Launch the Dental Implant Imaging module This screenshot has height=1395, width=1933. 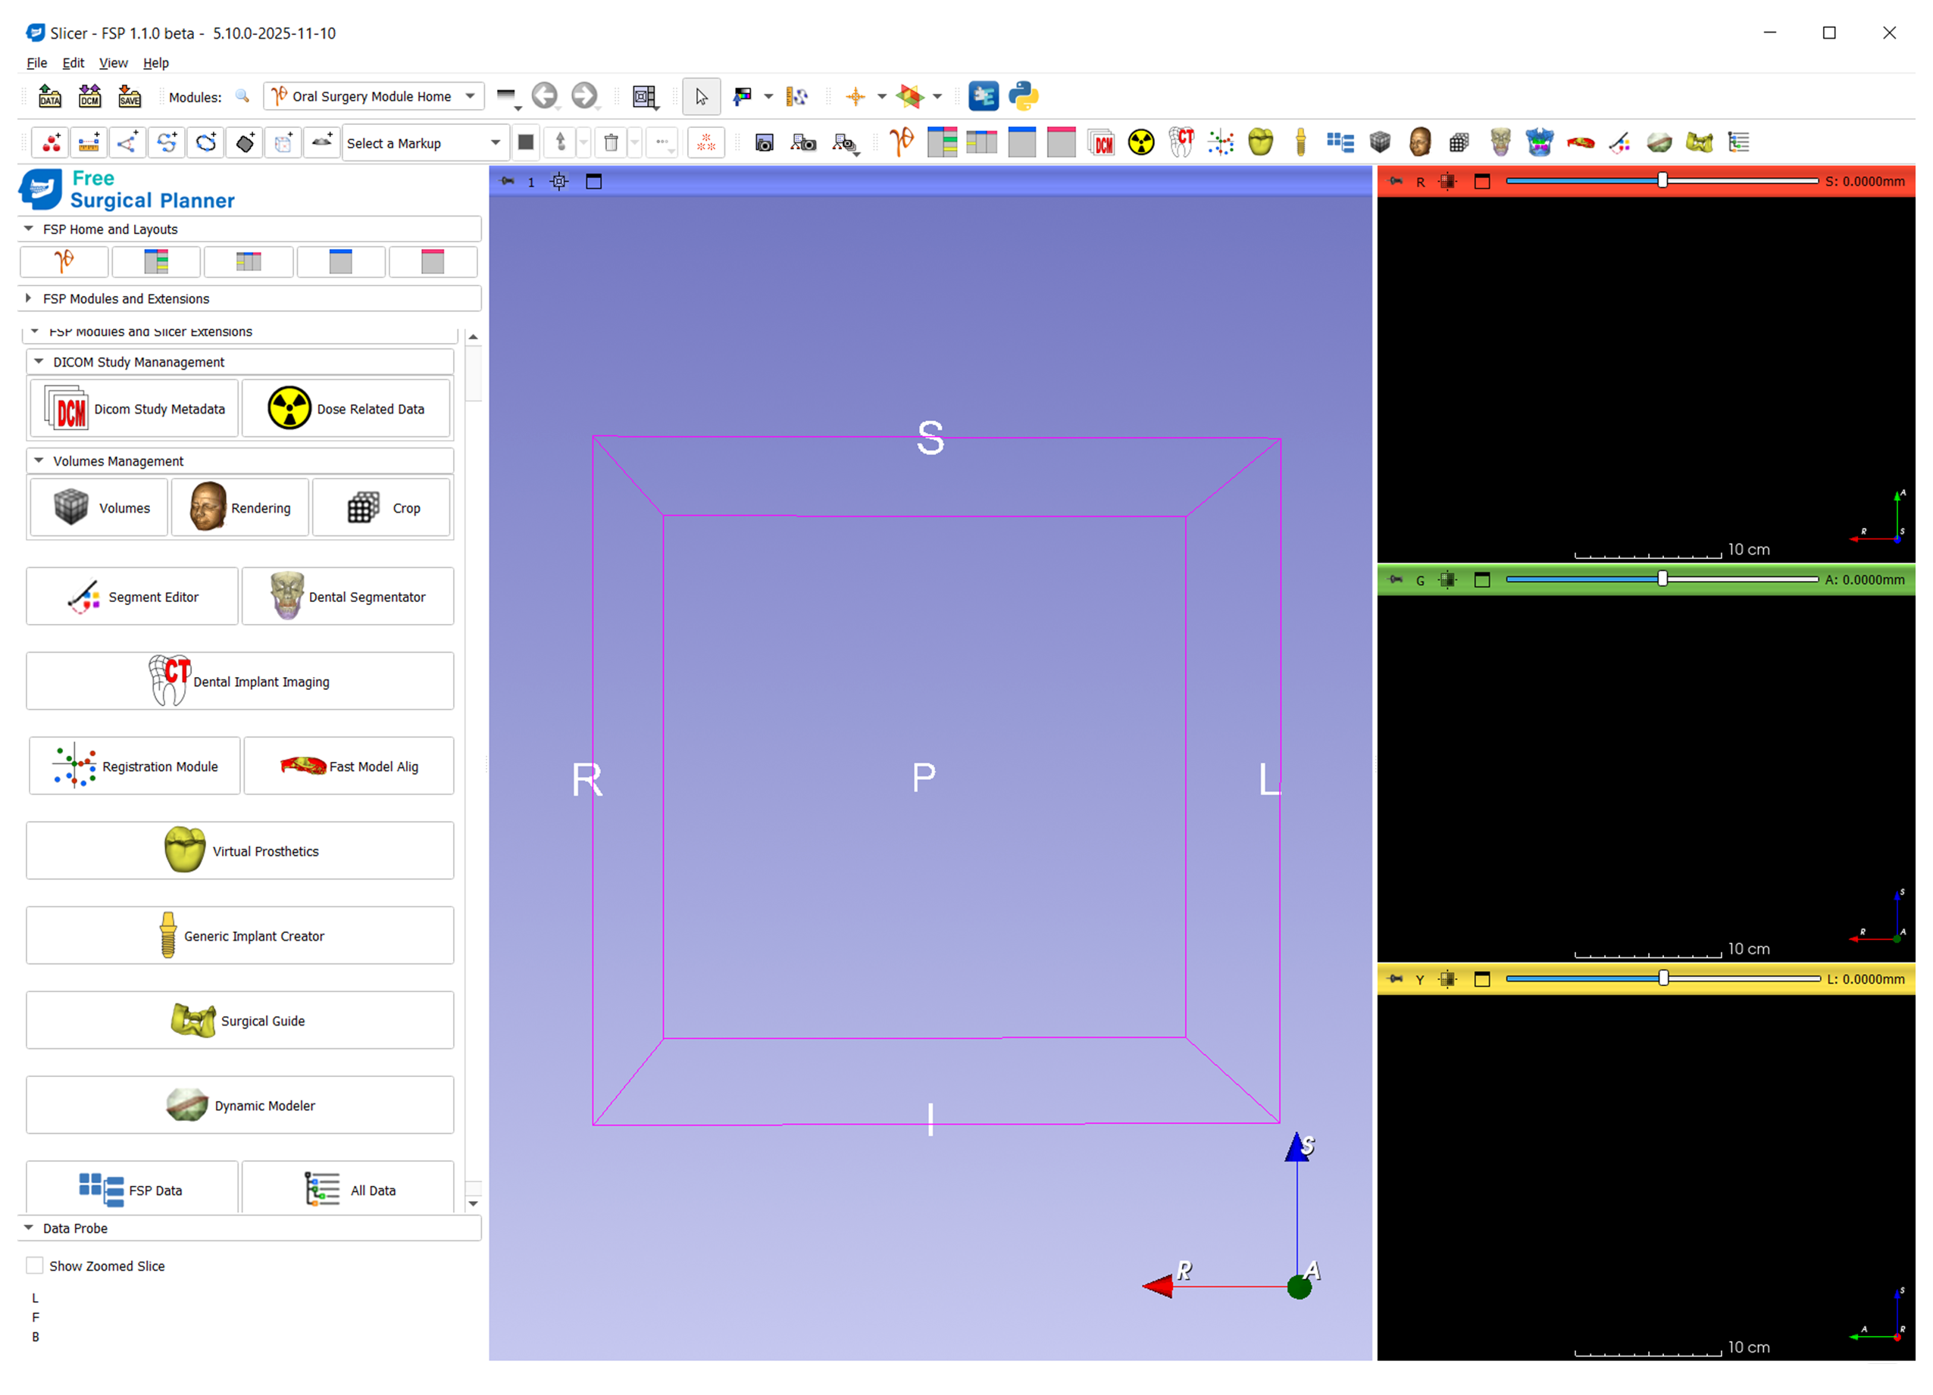[x=239, y=681]
